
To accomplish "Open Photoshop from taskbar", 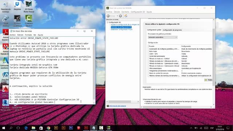I will [x=71, y=128].
